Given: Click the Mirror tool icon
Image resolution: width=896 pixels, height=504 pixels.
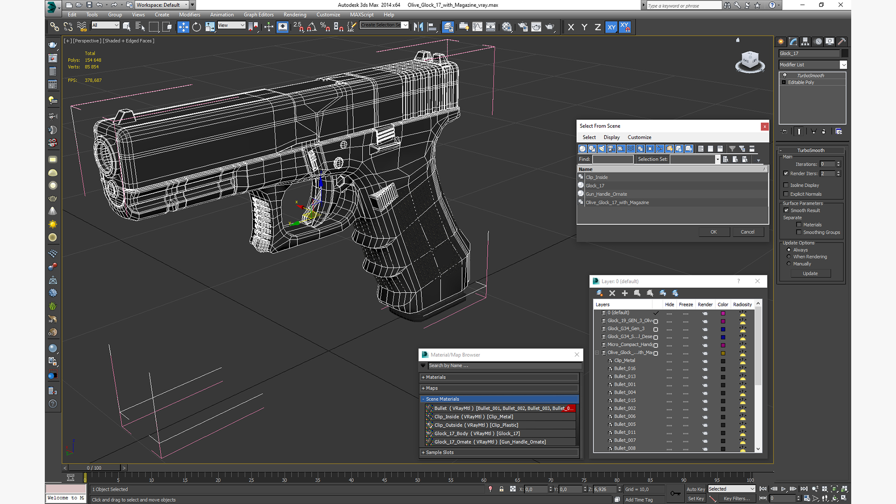Looking at the screenshot, I should click(x=419, y=27).
